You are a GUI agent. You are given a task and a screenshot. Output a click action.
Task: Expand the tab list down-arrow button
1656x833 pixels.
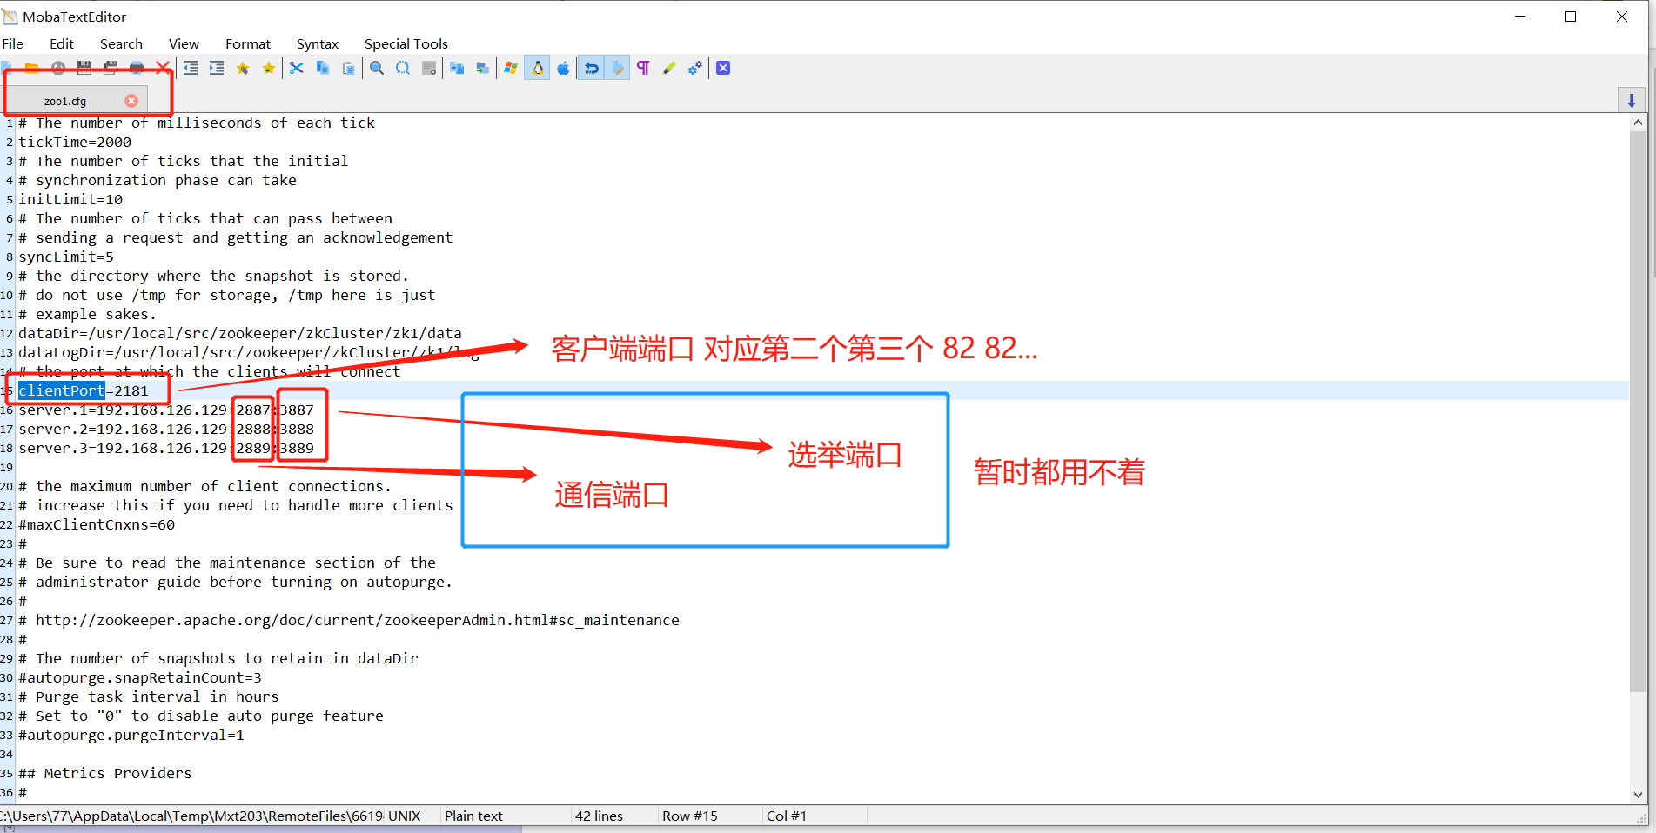[x=1632, y=100]
